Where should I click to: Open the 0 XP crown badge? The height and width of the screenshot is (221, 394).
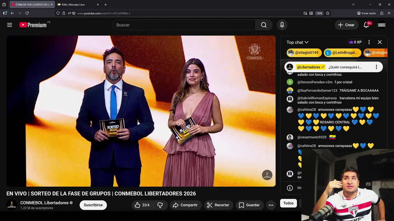355,42
